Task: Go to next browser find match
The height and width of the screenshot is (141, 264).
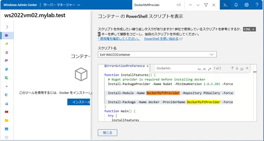Action: 198,5
